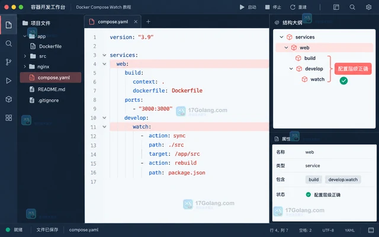This screenshot has height=237, width=379.
Task: Click the 空格: 2 indentation setting
Action: [x=306, y=230]
